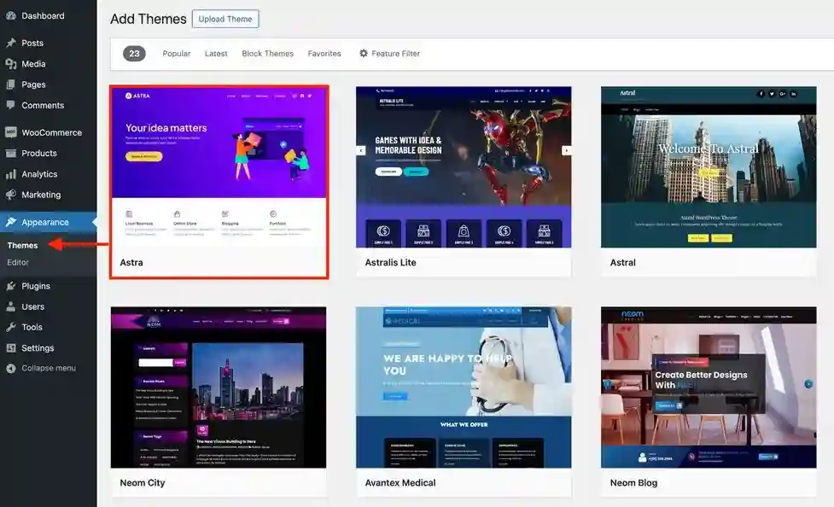Viewport: 834px width, 507px height.
Task: Switch to the Popular themes tab
Action: click(x=177, y=54)
